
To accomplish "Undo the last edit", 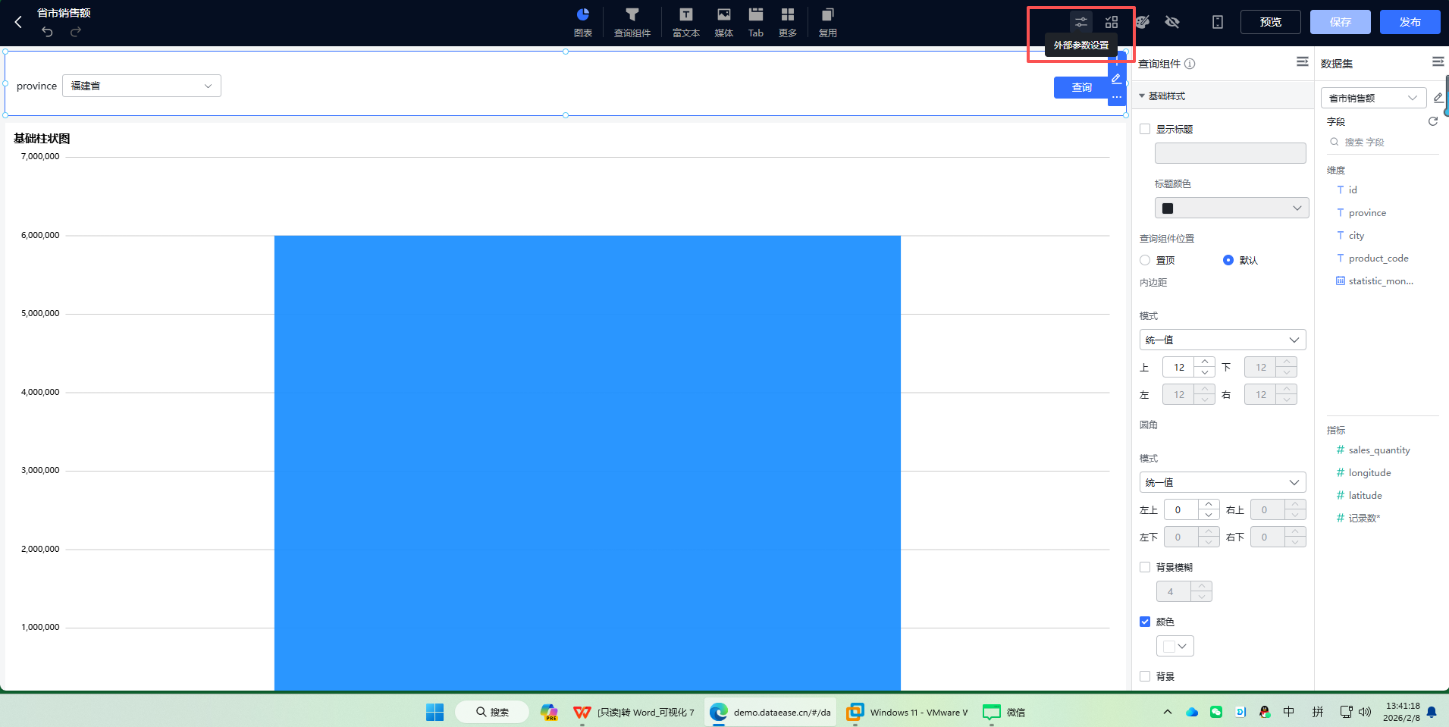I will pos(47,32).
